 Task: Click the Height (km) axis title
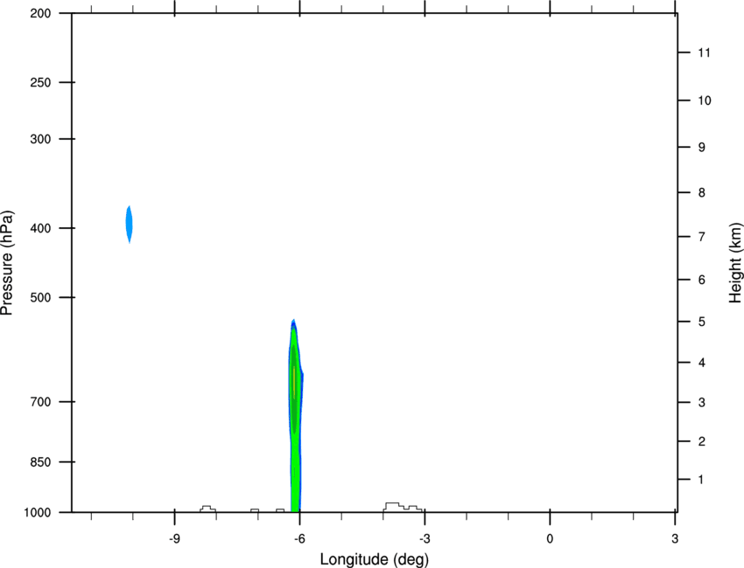click(735, 263)
